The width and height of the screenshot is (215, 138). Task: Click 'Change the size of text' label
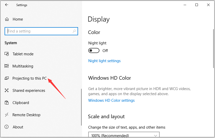tap(127, 127)
